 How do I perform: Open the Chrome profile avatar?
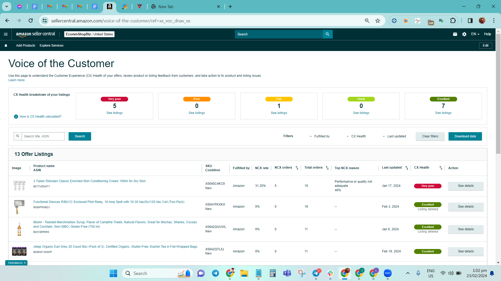coord(482,21)
